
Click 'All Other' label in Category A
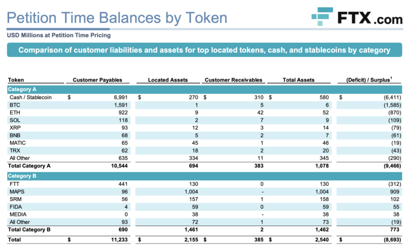click(20, 158)
